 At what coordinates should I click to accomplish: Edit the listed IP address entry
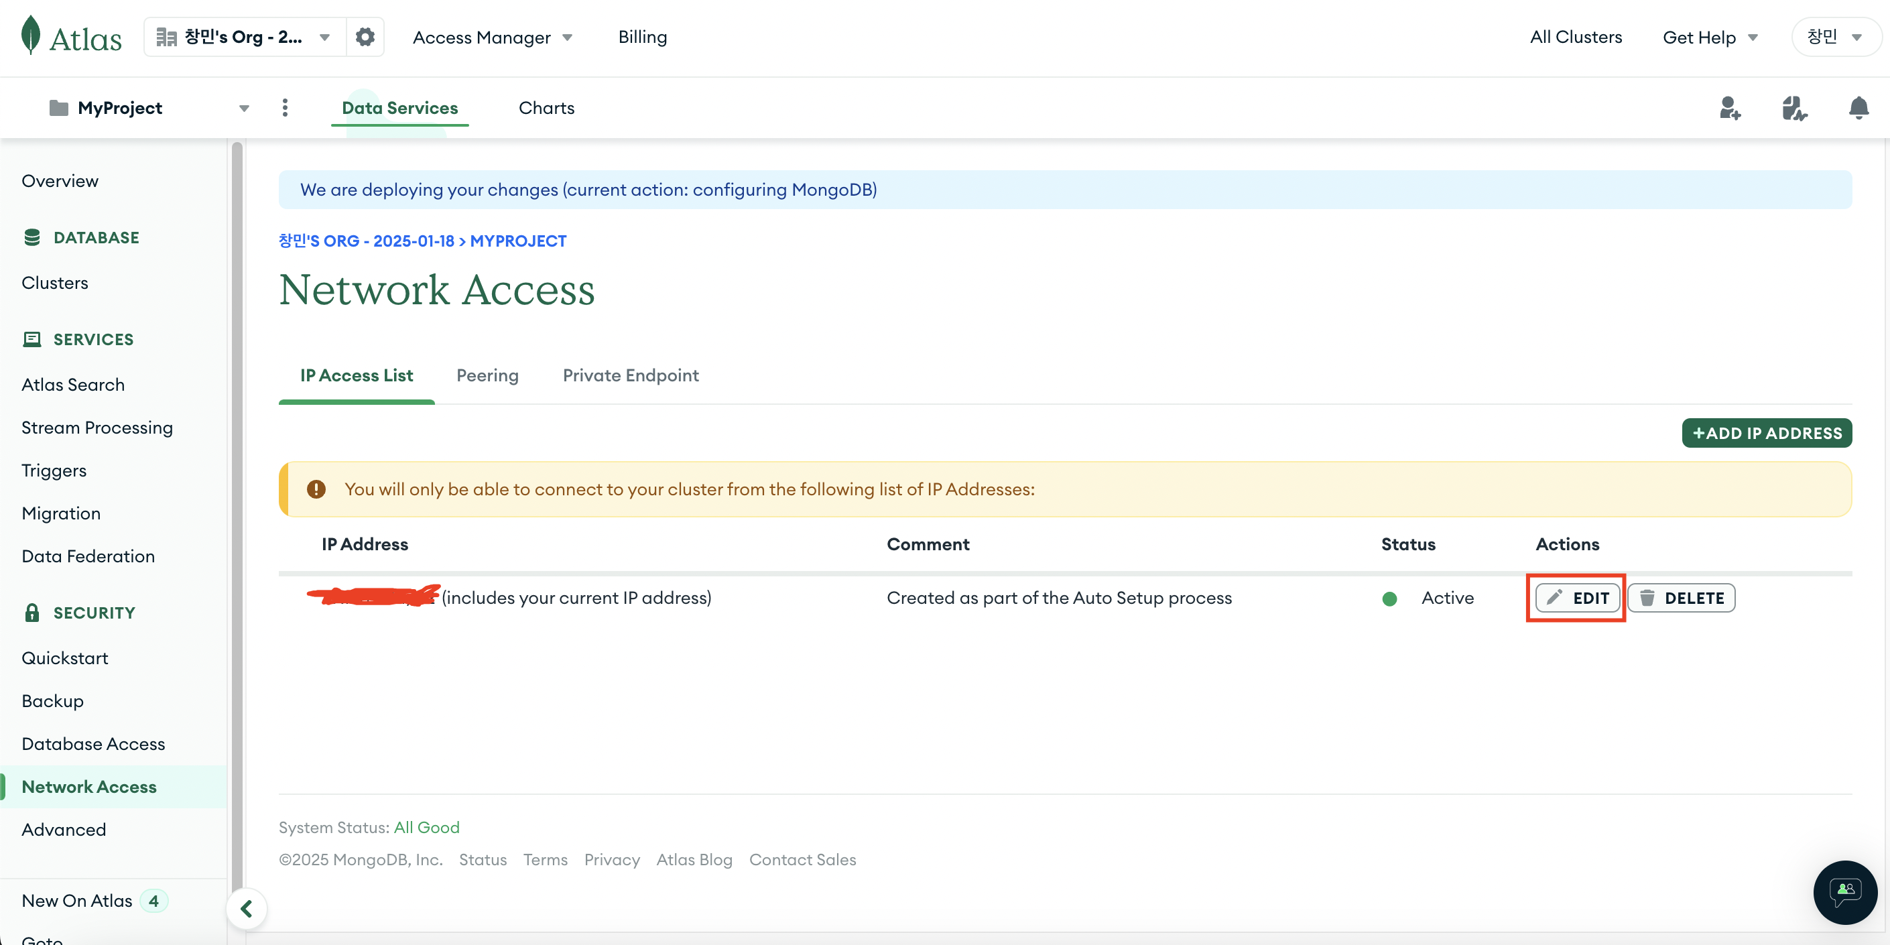[1577, 597]
